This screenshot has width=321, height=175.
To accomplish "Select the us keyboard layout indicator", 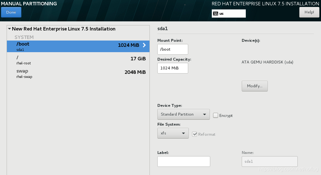I will point(229,14).
